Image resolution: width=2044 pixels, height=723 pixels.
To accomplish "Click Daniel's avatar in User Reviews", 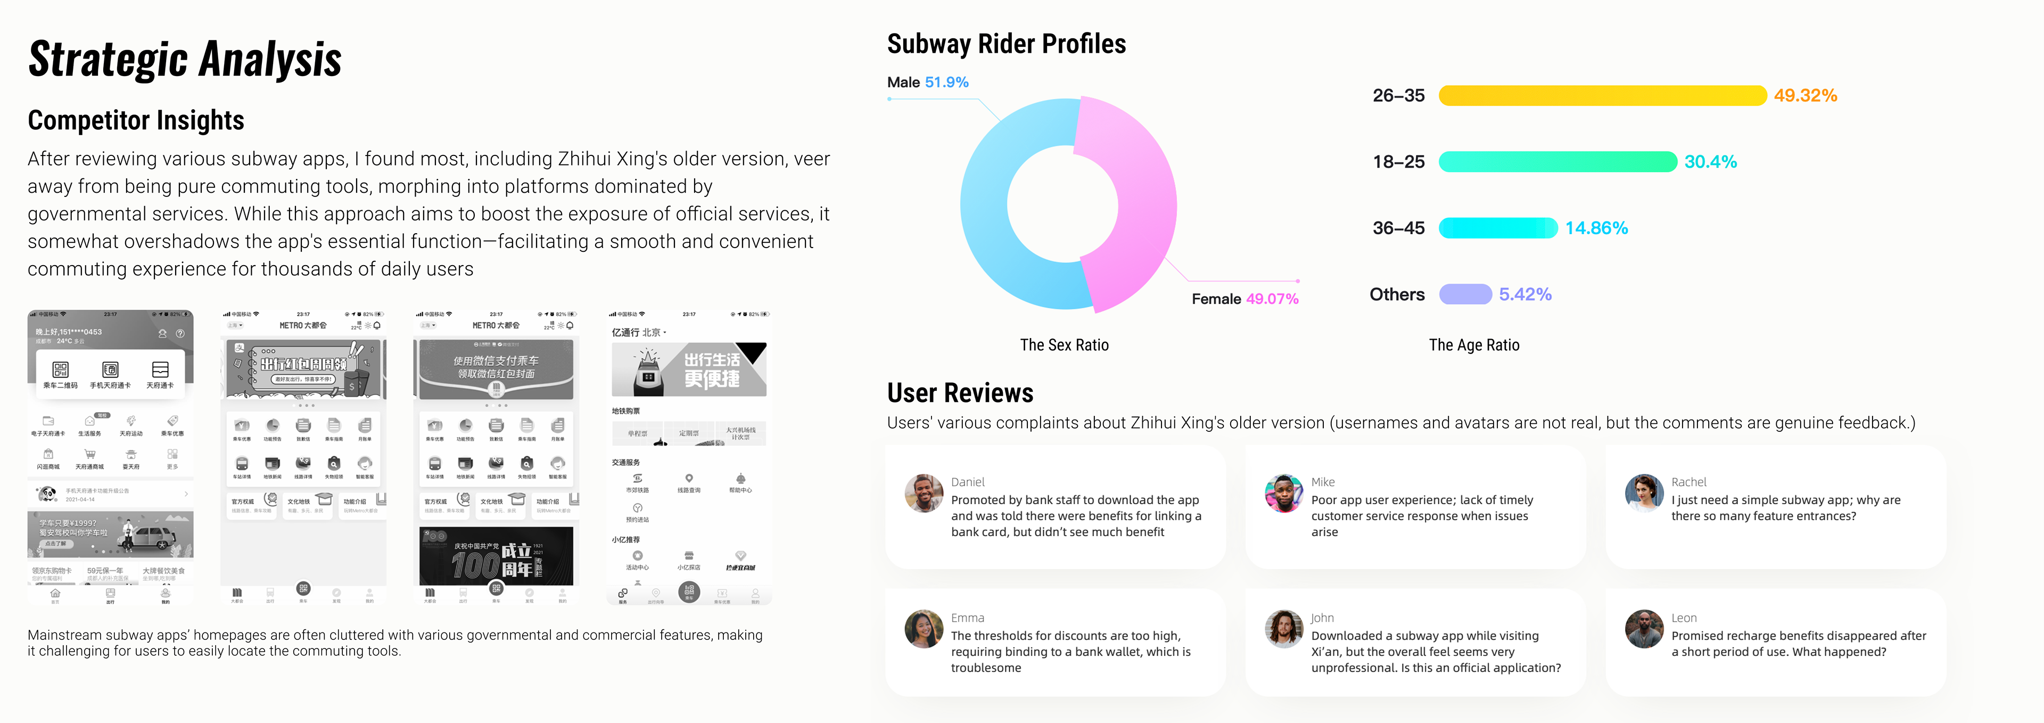I will click(x=925, y=494).
